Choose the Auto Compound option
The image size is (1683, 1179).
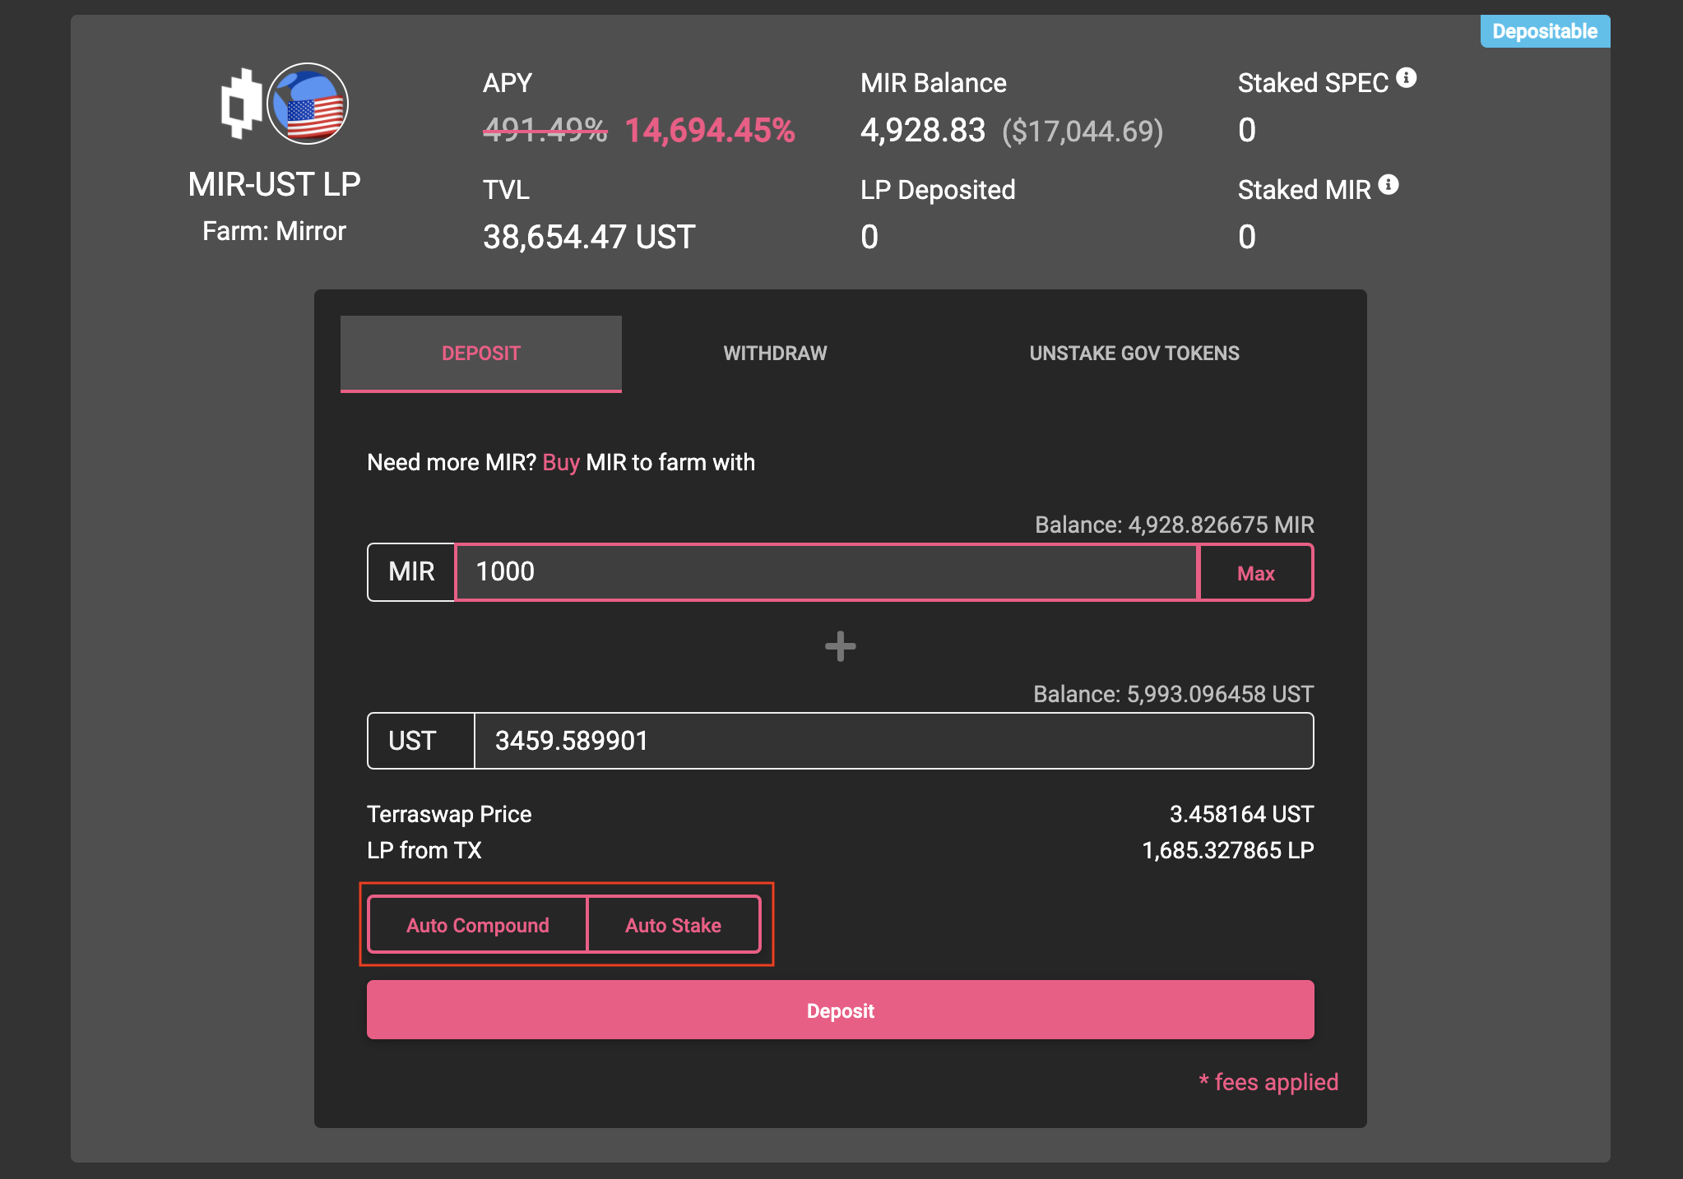point(478,925)
